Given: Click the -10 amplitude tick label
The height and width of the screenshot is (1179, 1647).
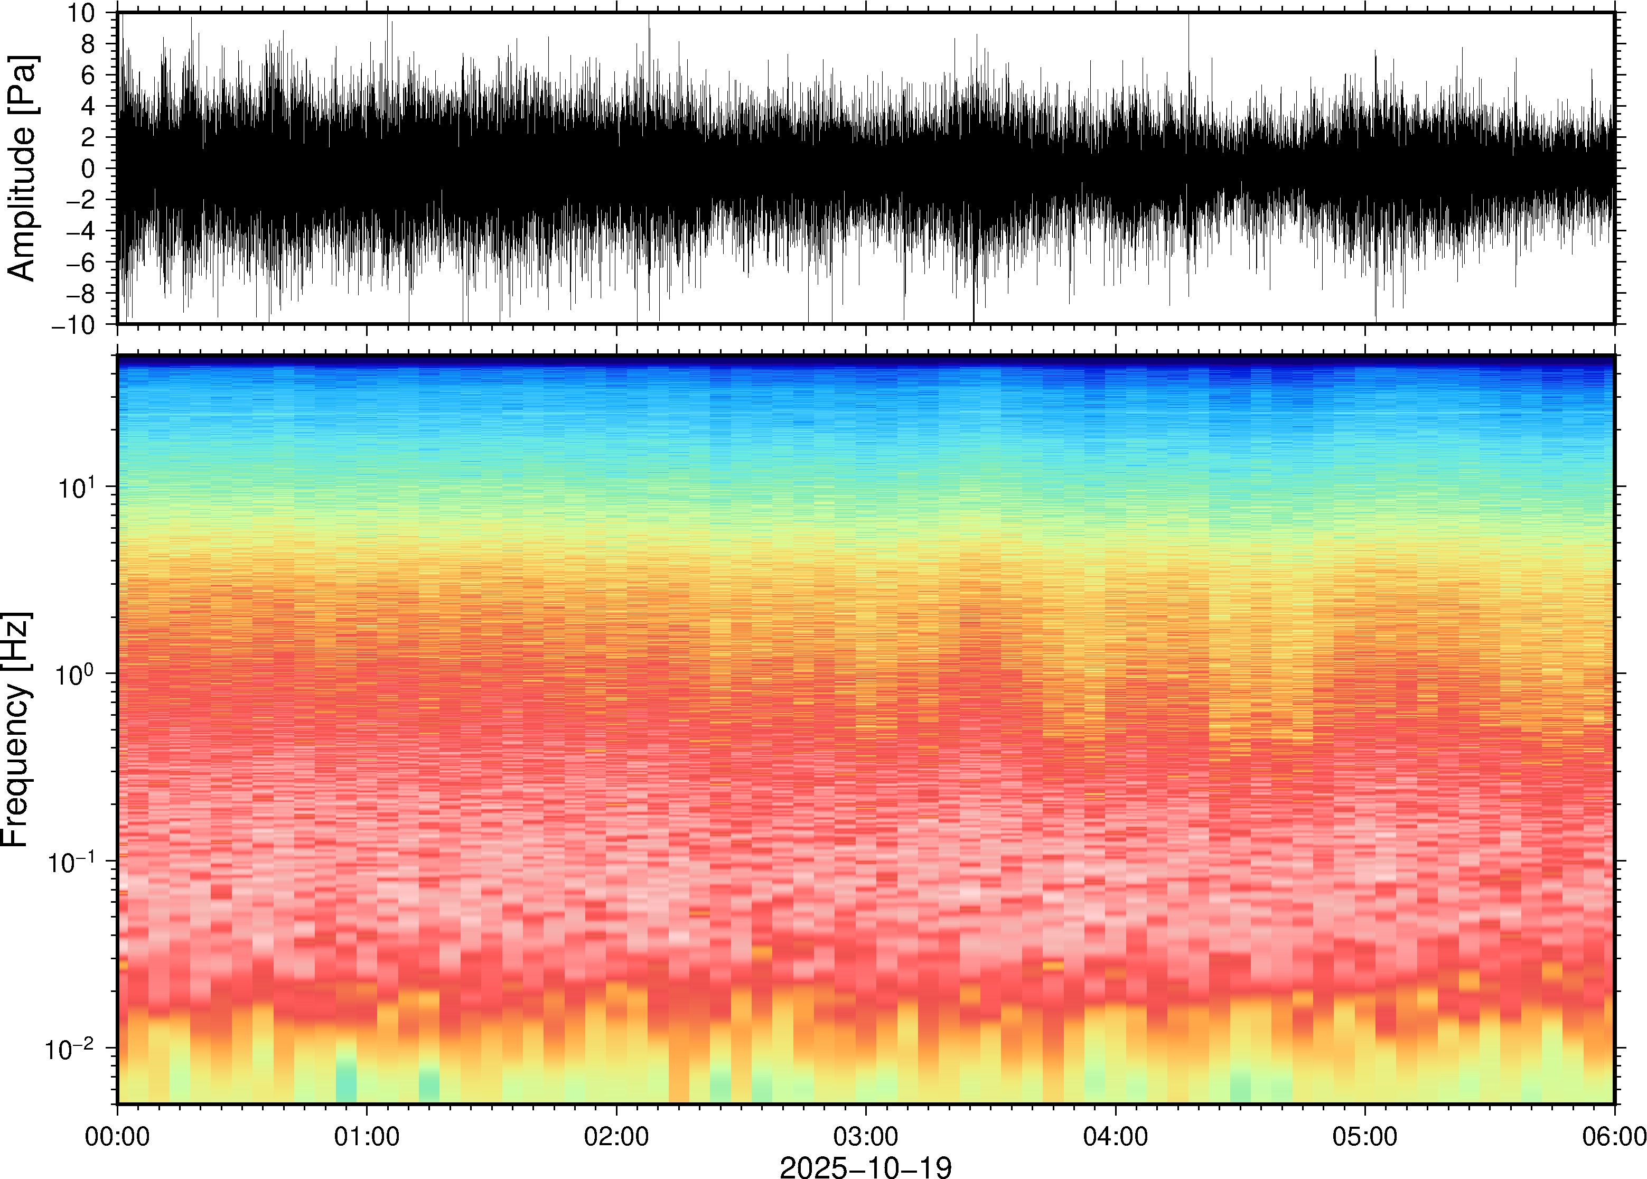Looking at the screenshot, I should coord(73,324).
